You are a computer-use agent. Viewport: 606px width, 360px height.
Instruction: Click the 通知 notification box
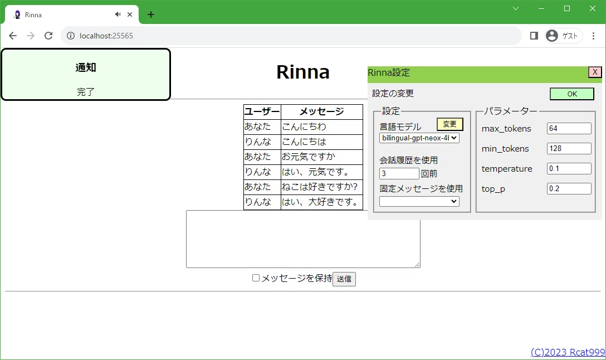[86, 75]
